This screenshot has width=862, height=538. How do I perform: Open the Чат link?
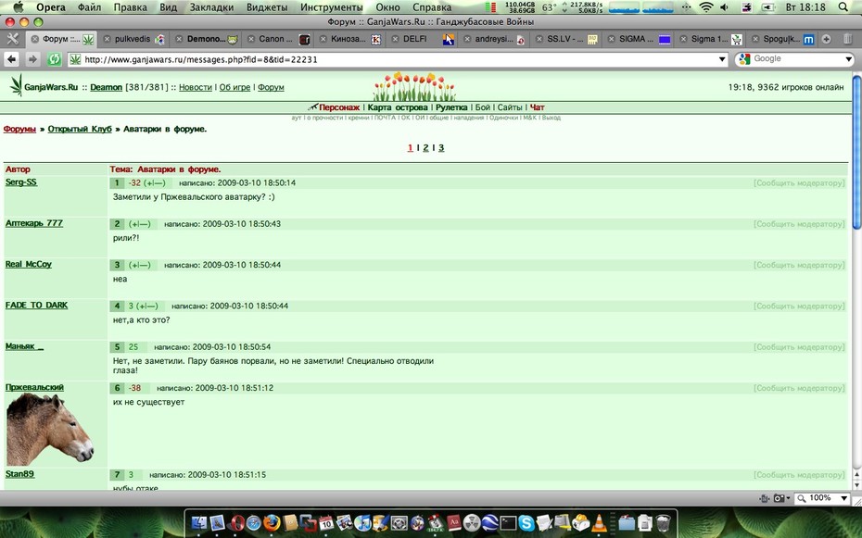point(537,107)
